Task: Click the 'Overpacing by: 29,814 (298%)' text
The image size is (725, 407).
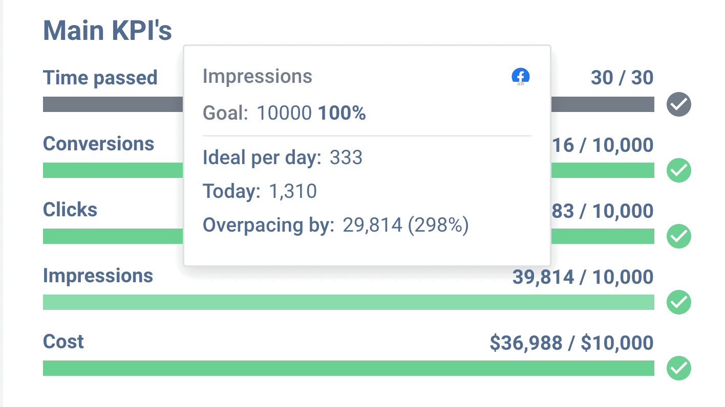Action: point(336,225)
